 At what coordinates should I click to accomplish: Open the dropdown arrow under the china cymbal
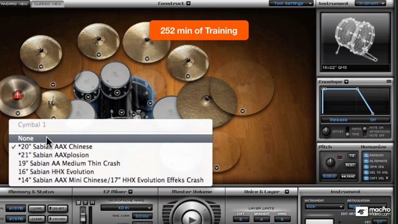coord(18,113)
